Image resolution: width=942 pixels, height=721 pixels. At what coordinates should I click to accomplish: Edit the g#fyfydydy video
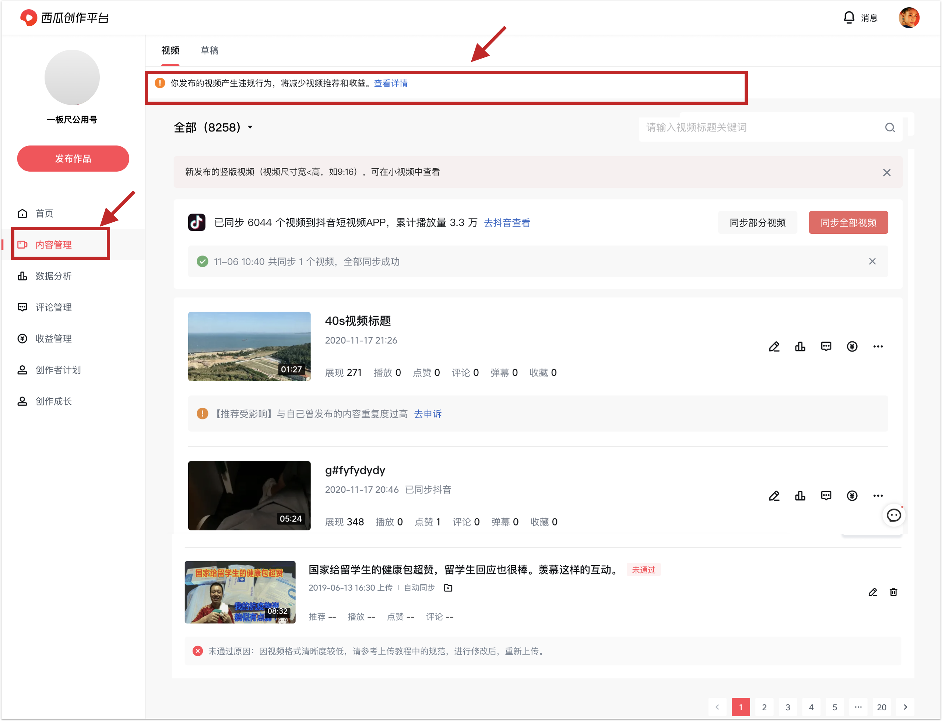(x=774, y=496)
